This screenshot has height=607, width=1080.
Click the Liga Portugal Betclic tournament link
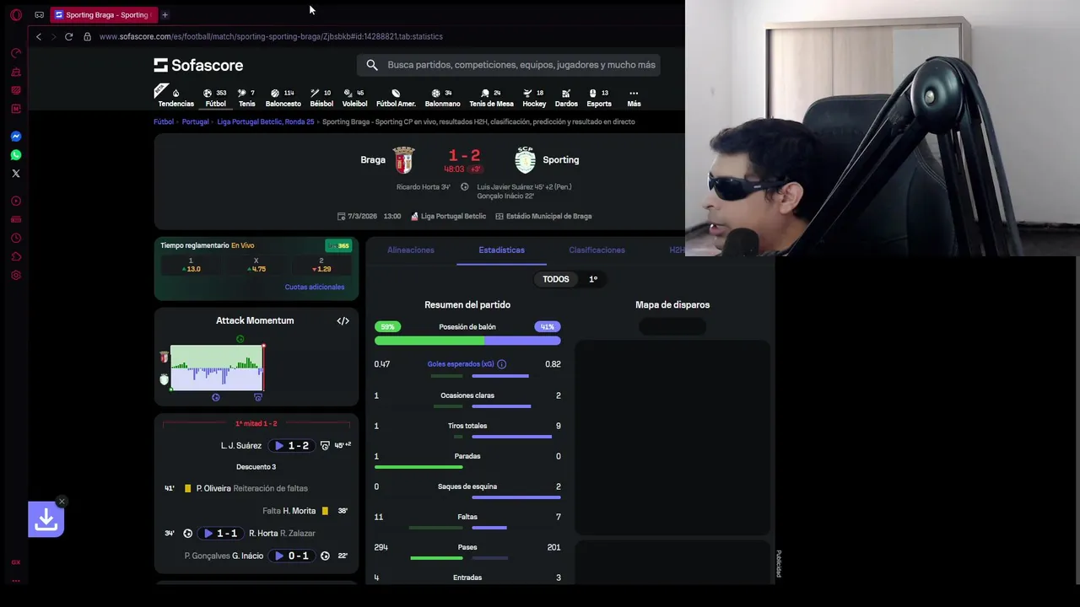[x=453, y=216]
